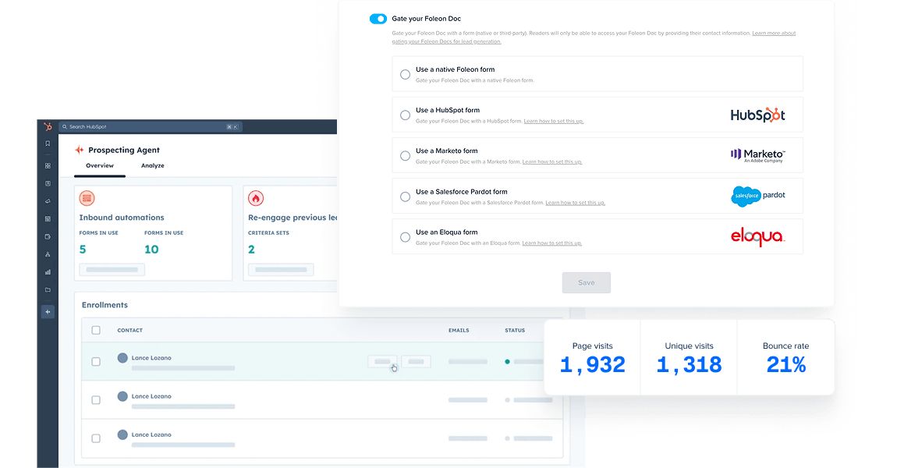Click the STATUS column header

515,330
